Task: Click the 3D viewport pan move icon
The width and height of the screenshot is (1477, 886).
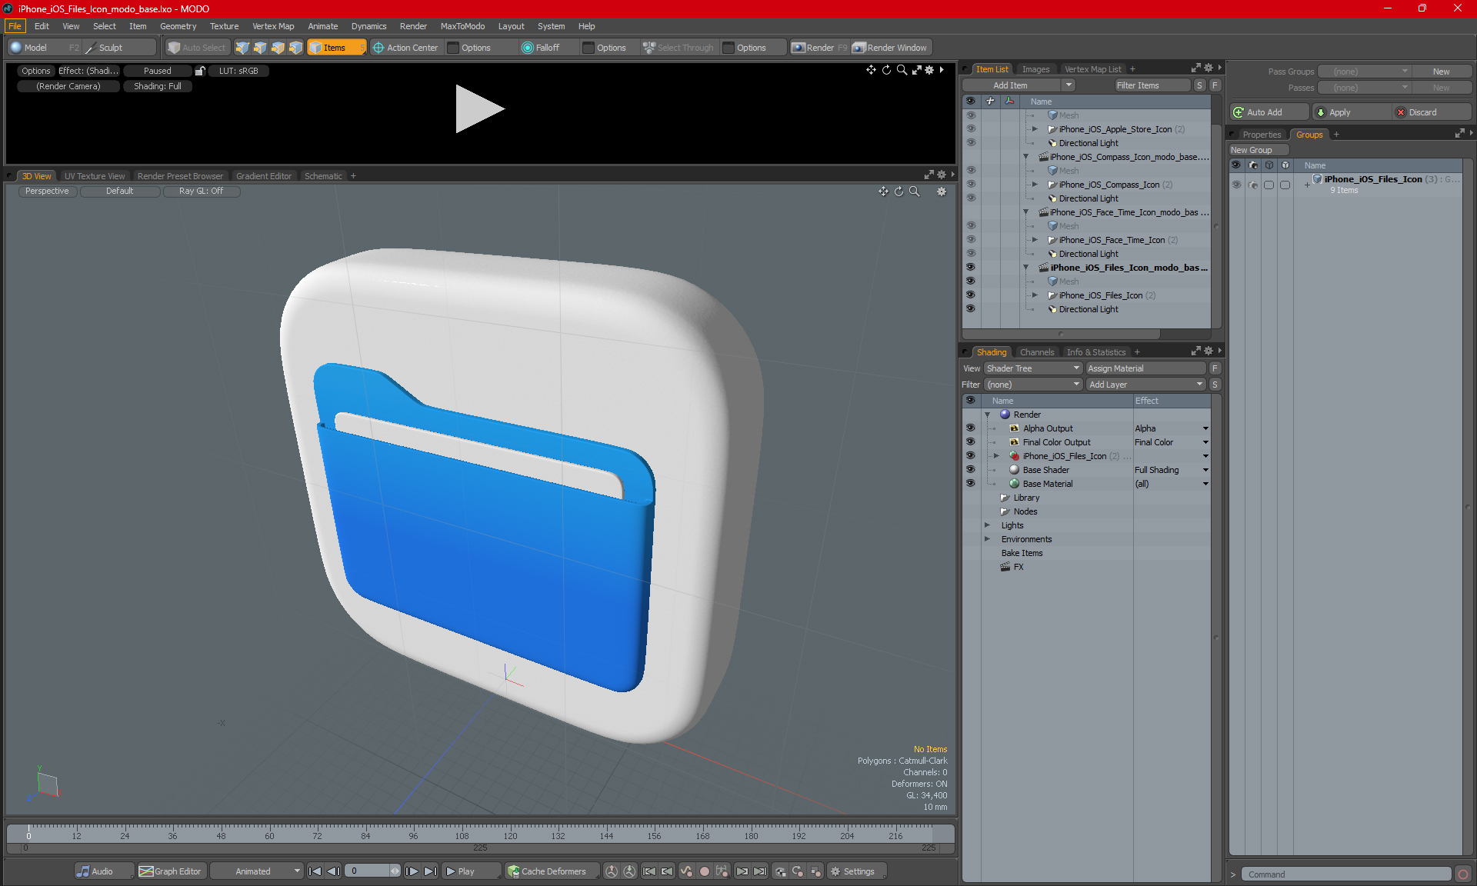Action: 883,192
